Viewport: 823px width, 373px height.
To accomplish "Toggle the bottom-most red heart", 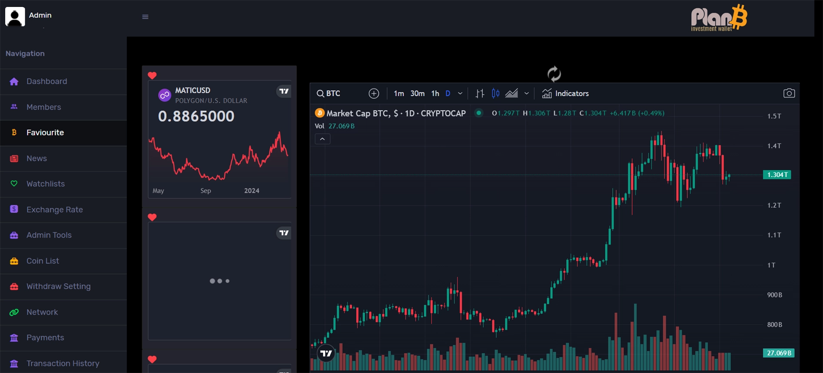I will [x=152, y=359].
